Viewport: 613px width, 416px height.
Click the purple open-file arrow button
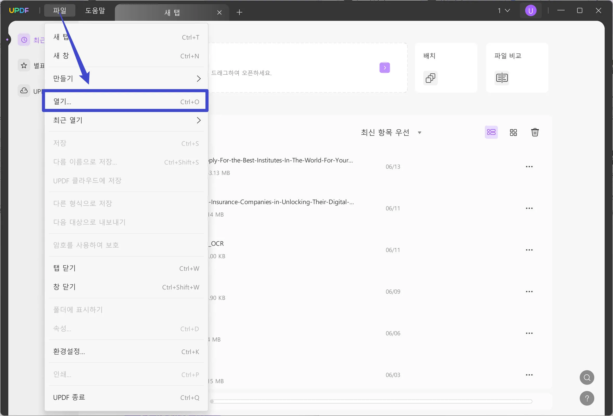point(384,68)
